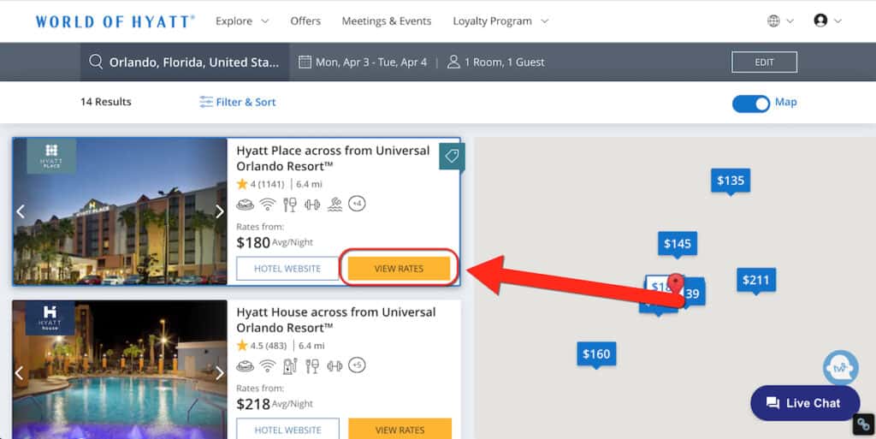Expand the Loyalty Program dropdown
The image size is (876, 439).
coord(500,21)
